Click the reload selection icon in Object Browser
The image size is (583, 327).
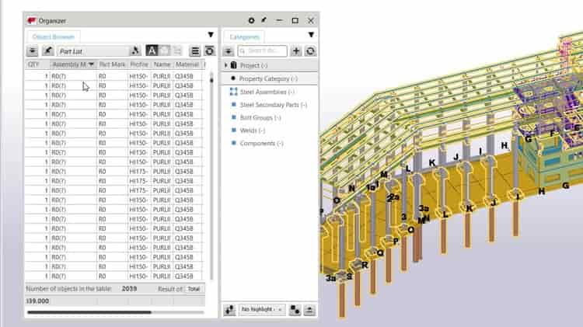click(x=209, y=50)
